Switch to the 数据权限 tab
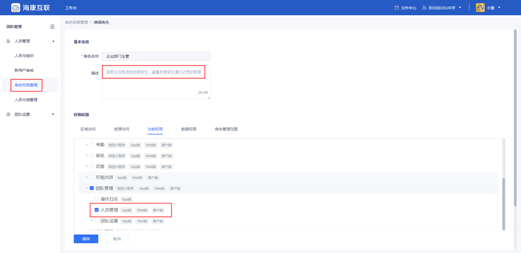The width and height of the screenshot is (521, 253). [189, 129]
